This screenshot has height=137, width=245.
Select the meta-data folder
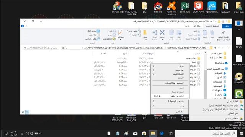193,59
